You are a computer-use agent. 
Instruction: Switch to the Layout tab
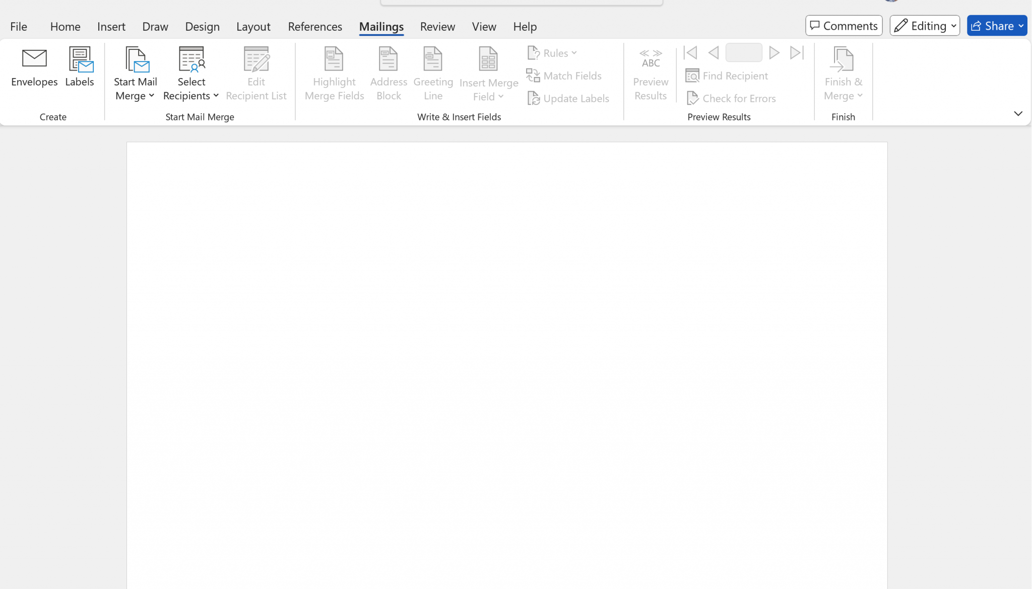[253, 26]
